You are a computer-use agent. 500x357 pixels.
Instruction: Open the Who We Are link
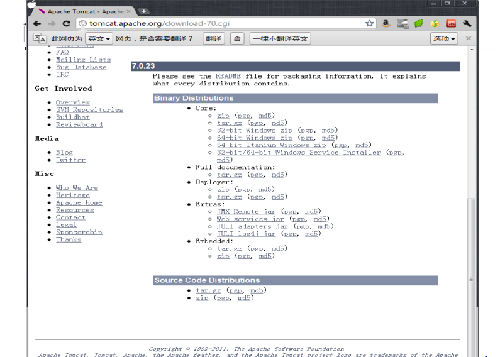77,188
